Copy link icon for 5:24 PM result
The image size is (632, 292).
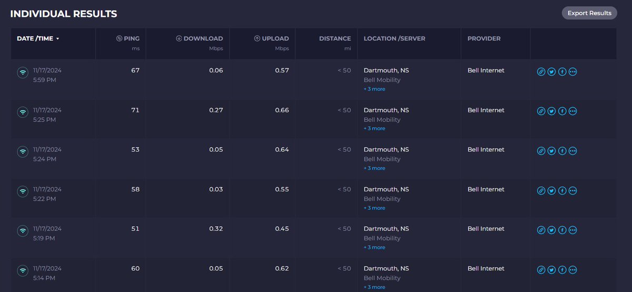pos(541,150)
